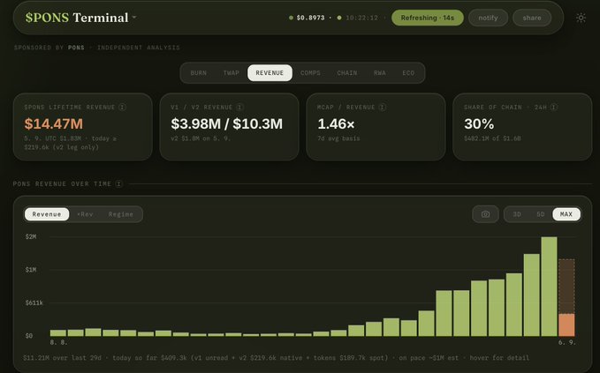The width and height of the screenshot is (600, 373).
Task: Click the $0.8973 price readout
Action: (310, 18)
